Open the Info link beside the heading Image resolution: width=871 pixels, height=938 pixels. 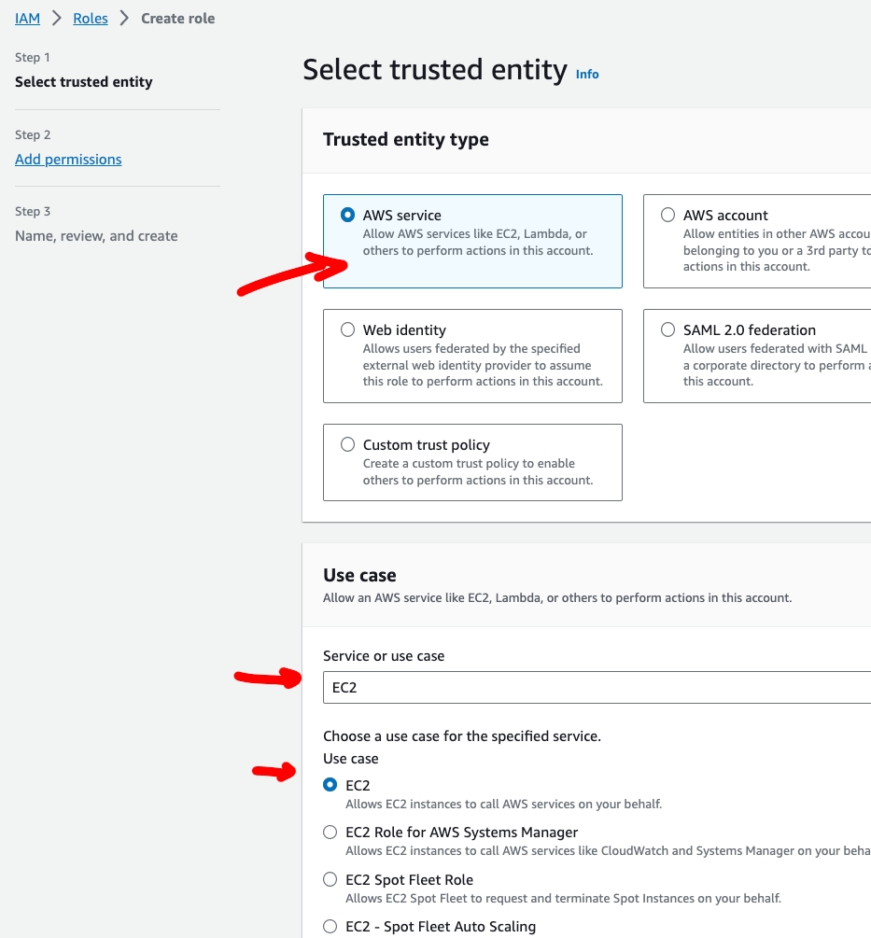587,74
